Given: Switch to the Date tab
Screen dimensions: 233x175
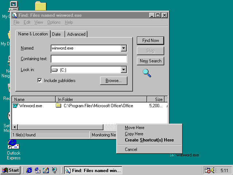Looking at the screenshot, I should 56,34.
